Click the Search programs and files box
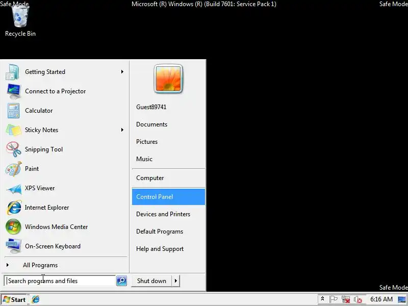 pos(60,281)
